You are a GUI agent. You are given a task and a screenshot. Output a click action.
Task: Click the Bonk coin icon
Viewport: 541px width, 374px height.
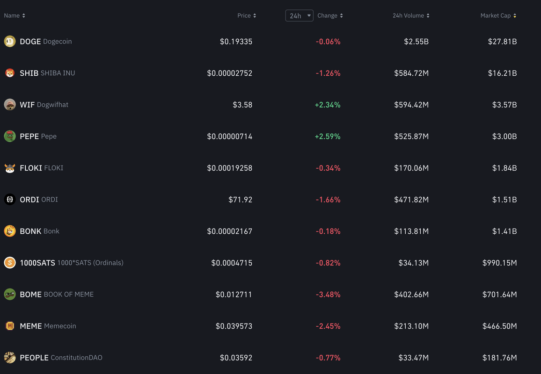pyautogui.click(x=10, y=231)
